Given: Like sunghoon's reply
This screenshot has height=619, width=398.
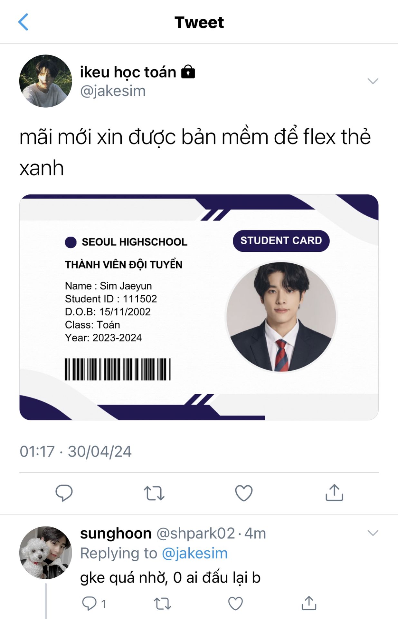Looking at the screenshot, I should click(x=235, y=604).
